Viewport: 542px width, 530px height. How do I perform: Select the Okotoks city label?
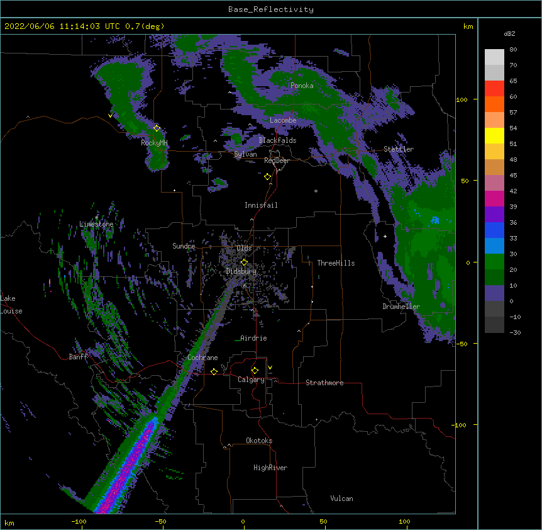tap(259, 441)
